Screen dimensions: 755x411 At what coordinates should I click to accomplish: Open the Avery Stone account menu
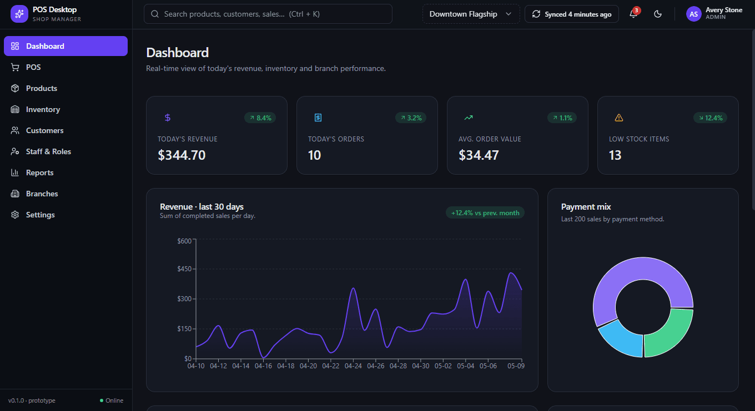(x=714, y=14)
